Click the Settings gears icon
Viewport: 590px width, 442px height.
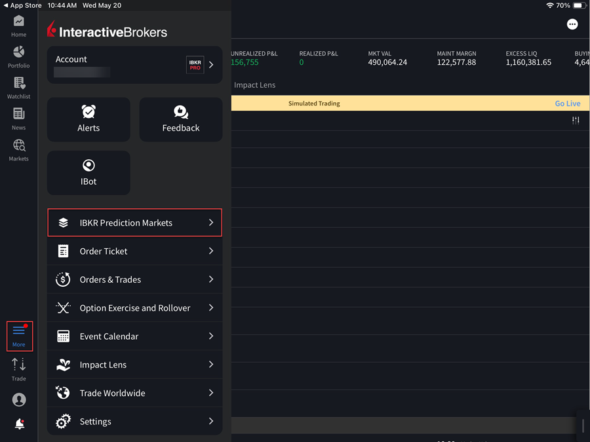63,421
